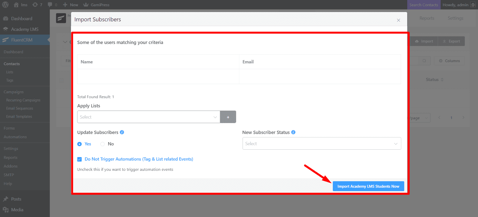Show info tooltip for Update Subscribers
This screenshot has width=478, height=217.
coord(122,132)
